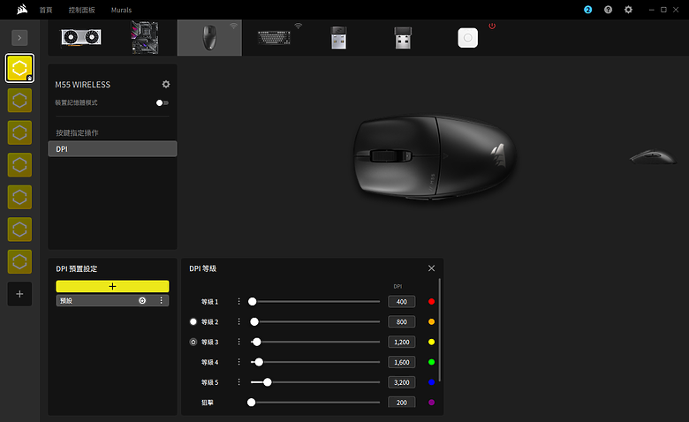Viewport: 689px width, 422px height.
Task: Click the 等級 1 slider handle
Action: (x=253, y=301)
